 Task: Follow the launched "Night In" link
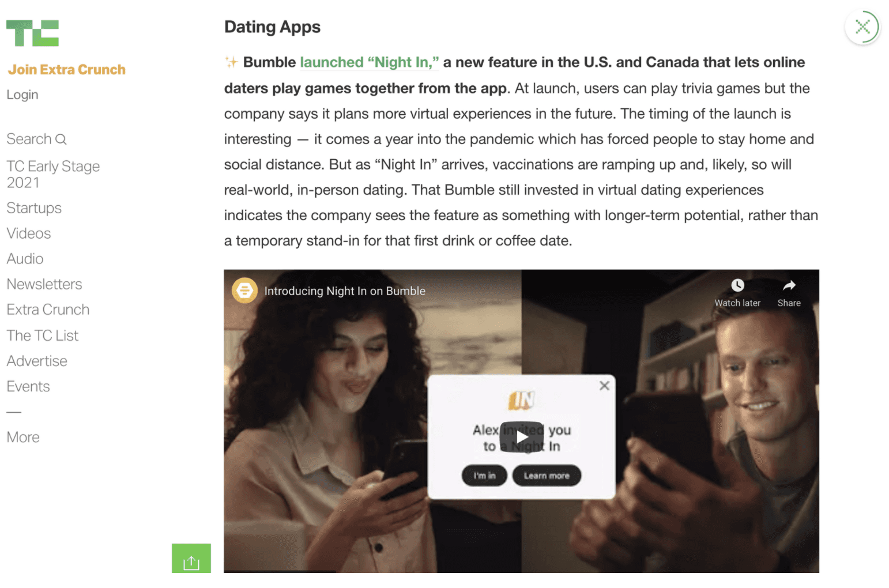[x=370, y=62]
